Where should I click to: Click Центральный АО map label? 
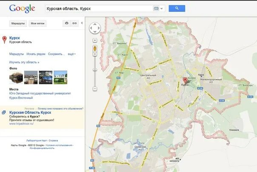tap(148, 77)
